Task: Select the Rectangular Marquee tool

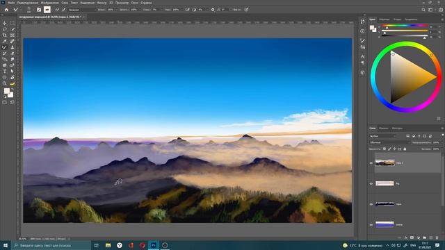Action: point(13,23)
